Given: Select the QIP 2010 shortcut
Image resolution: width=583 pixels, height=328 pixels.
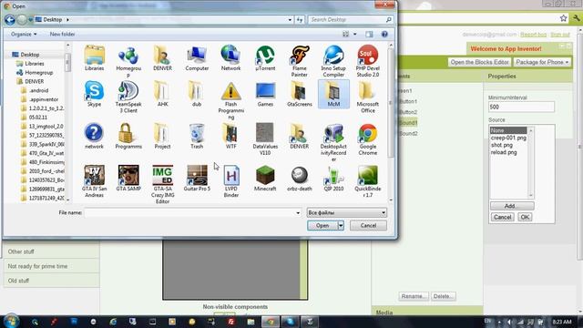Looking at the screenshot, I should coord(333,179).
